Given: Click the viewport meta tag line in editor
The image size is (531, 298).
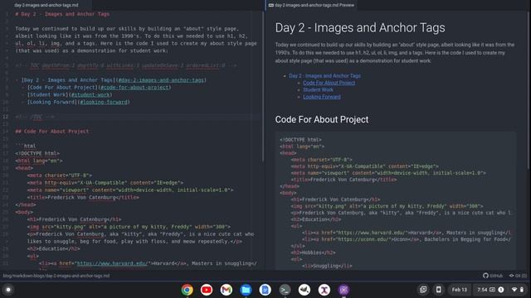Looking at the screenshot, I should tap(130, 190).
